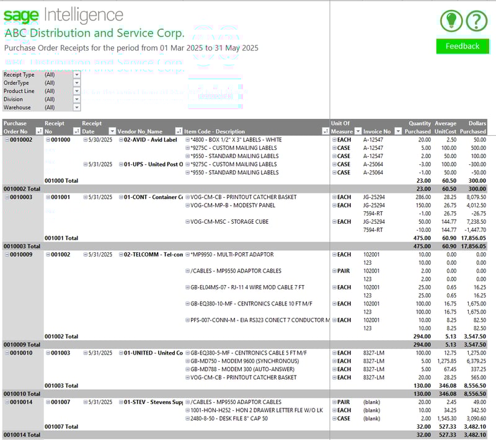
Task: Open the question mark help icon
Action: (x=476, y=21)
